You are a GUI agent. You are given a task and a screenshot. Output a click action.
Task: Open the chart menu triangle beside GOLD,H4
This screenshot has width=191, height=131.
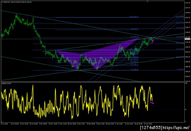[2, 2]
